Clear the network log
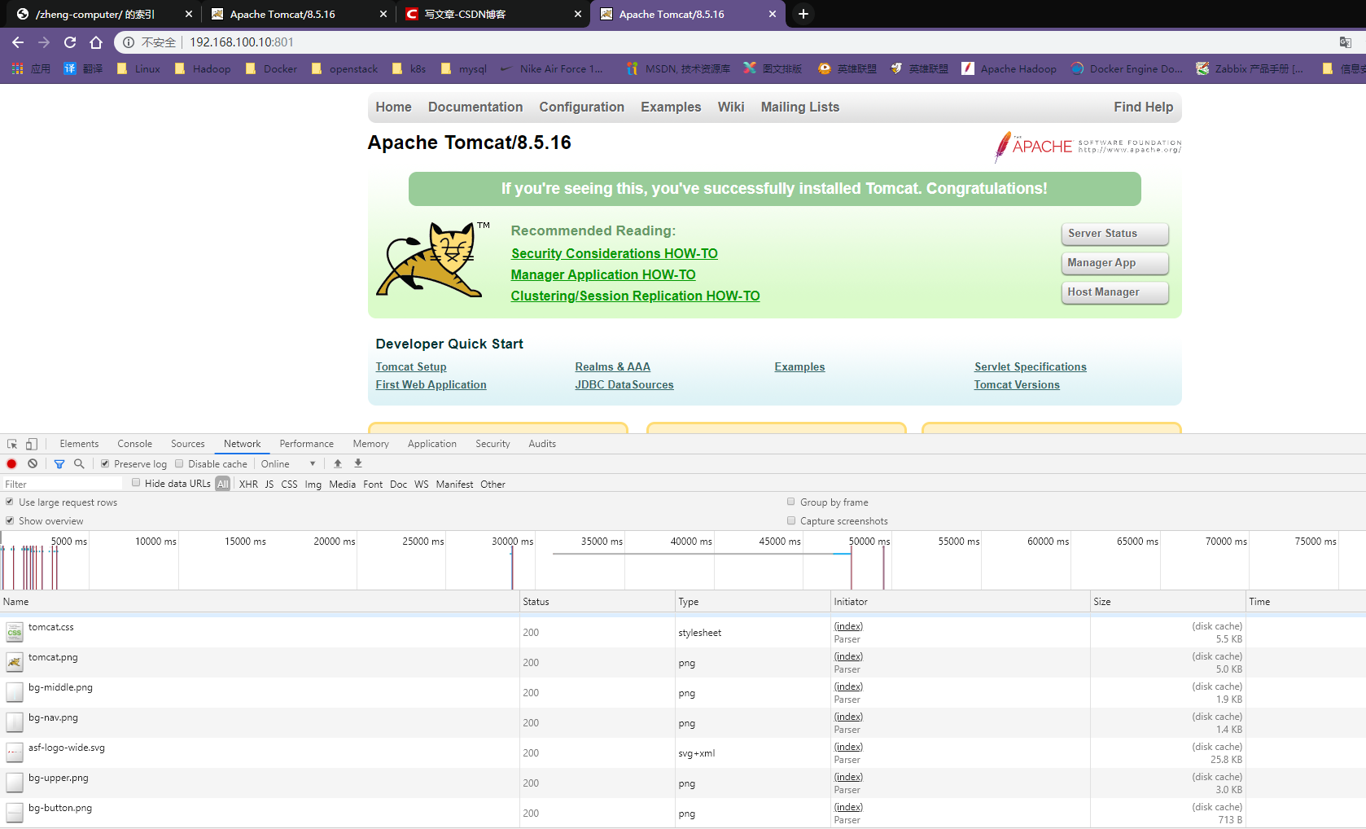Image resolution: width=1366 pixels, height=829 pixels. (33, 463)
